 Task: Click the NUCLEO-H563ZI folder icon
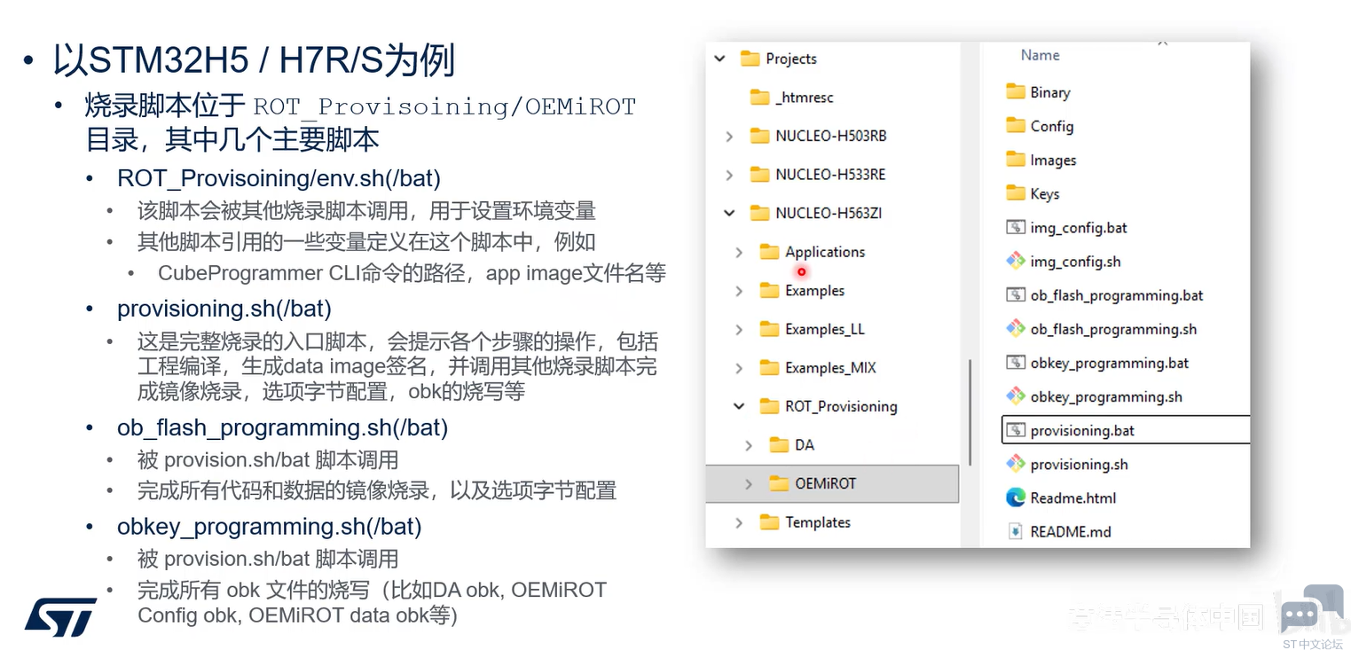[x=759, y=213]
